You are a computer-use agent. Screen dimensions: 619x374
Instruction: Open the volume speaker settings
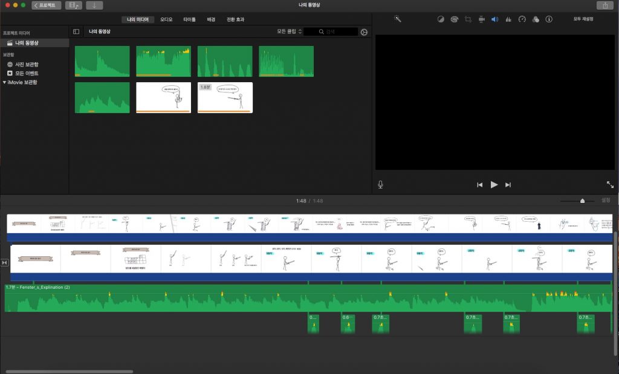(494, 19)
